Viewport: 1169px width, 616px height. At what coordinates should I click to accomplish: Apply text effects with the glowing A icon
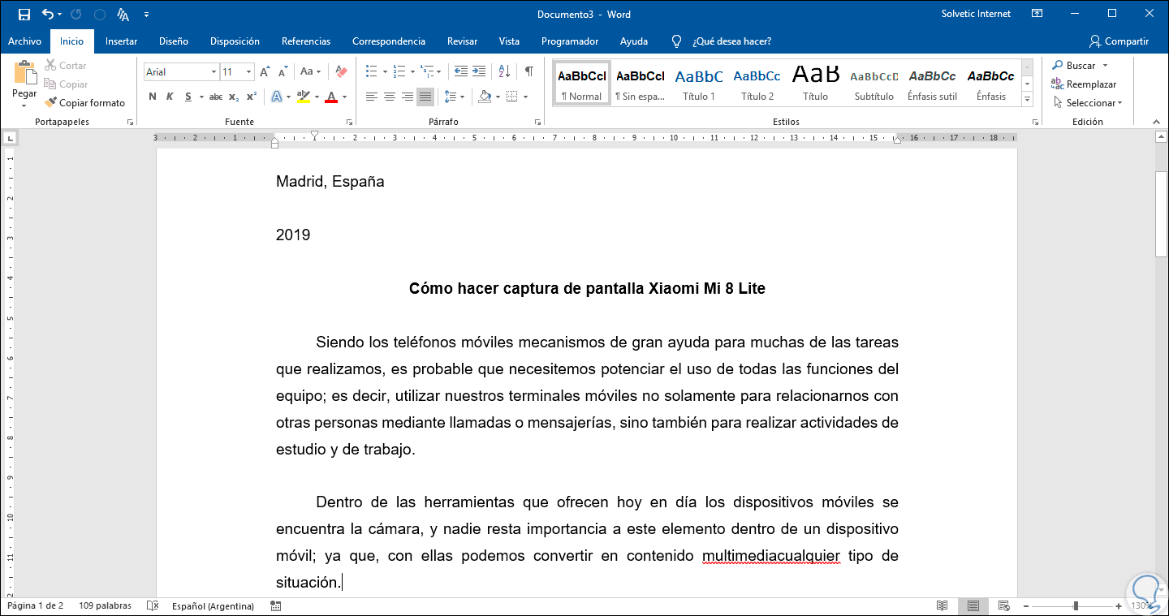[x=276, y=97]
